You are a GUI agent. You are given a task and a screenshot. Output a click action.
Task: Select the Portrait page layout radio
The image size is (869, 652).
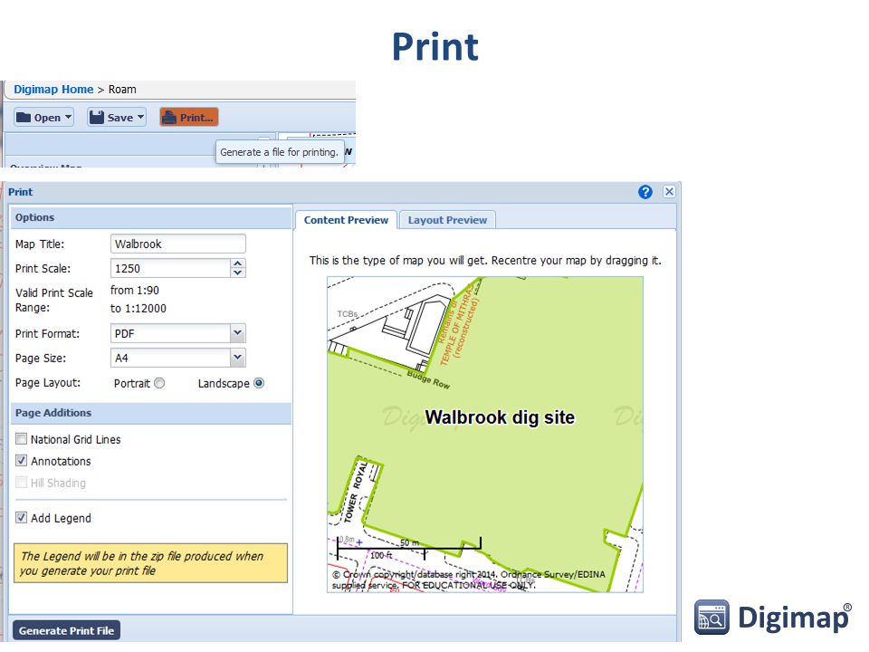pos(159,383)
